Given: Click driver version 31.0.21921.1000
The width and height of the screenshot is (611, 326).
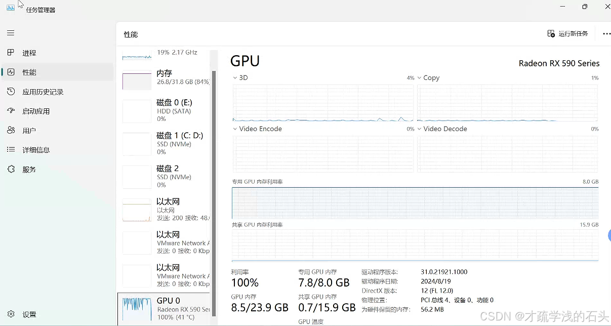Looking at the screenshot, I should pyautogui.click(x=444, y=272).
